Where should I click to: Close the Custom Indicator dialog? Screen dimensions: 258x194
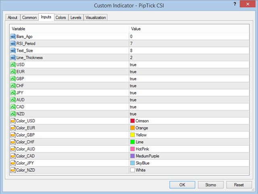click(x=248, y=4)
